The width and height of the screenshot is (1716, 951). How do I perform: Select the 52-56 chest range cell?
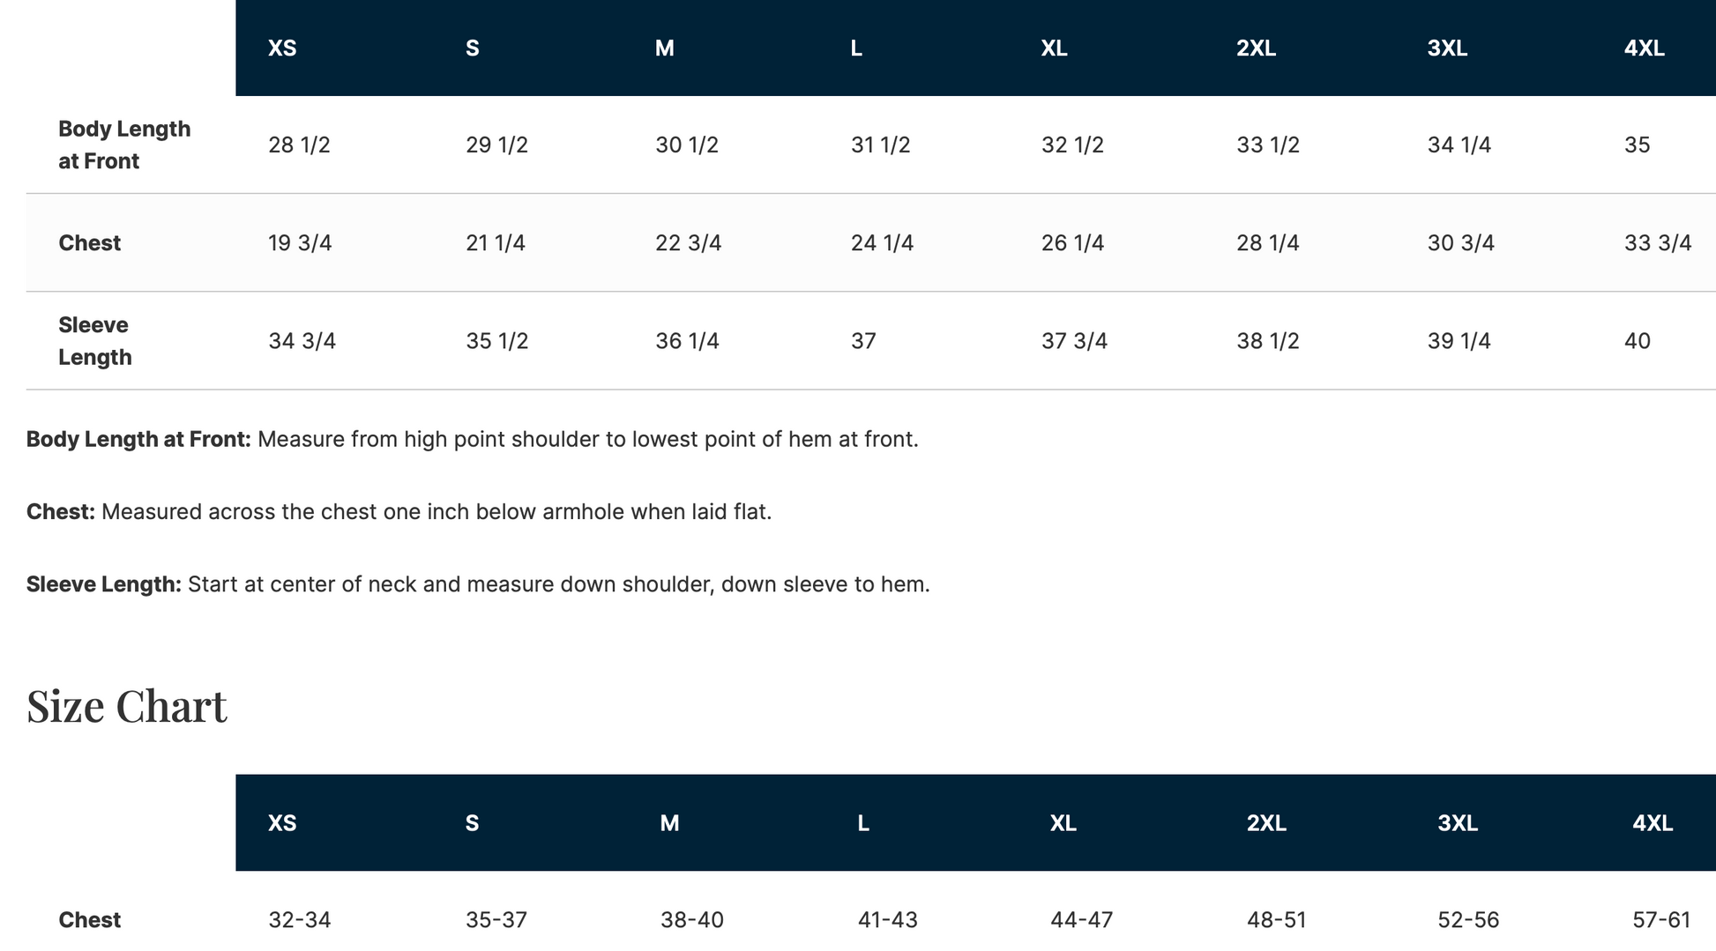point(1468,920)
